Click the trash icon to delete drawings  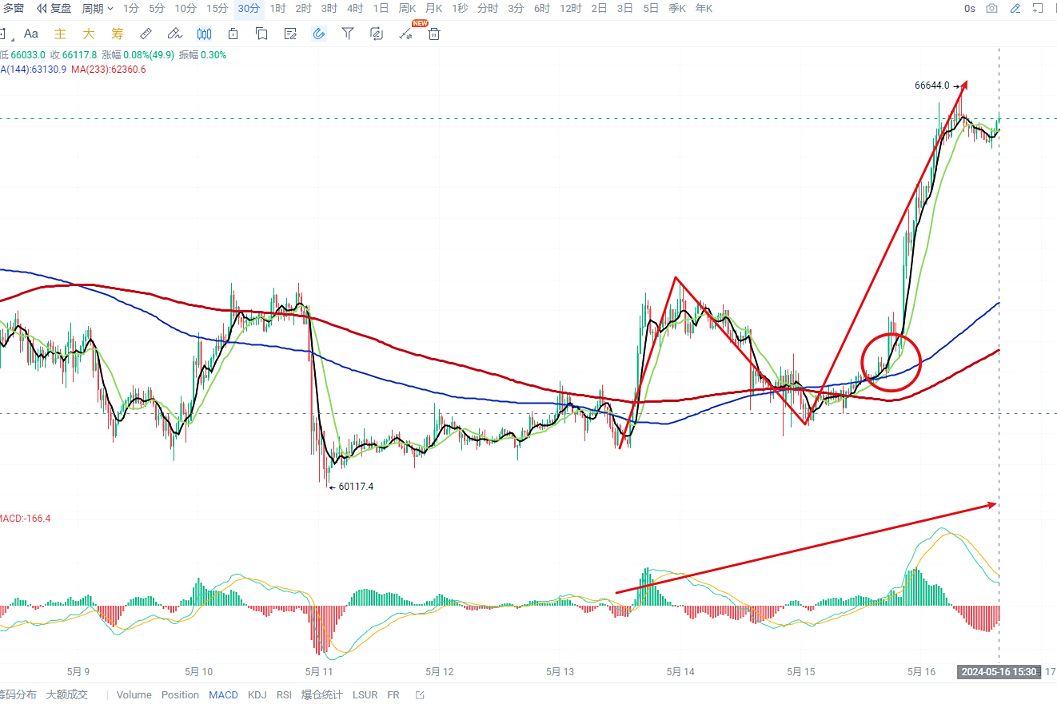click(434, 34)
